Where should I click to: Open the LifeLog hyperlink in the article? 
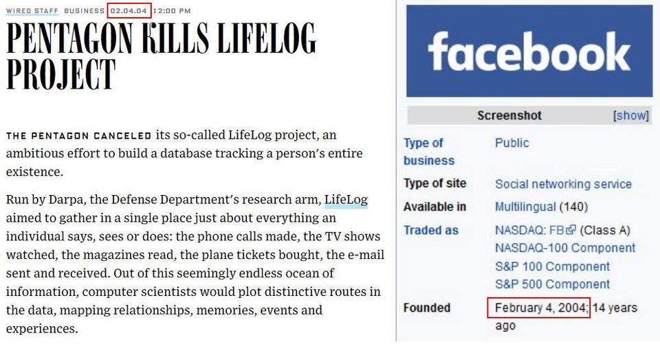[346, 199]
